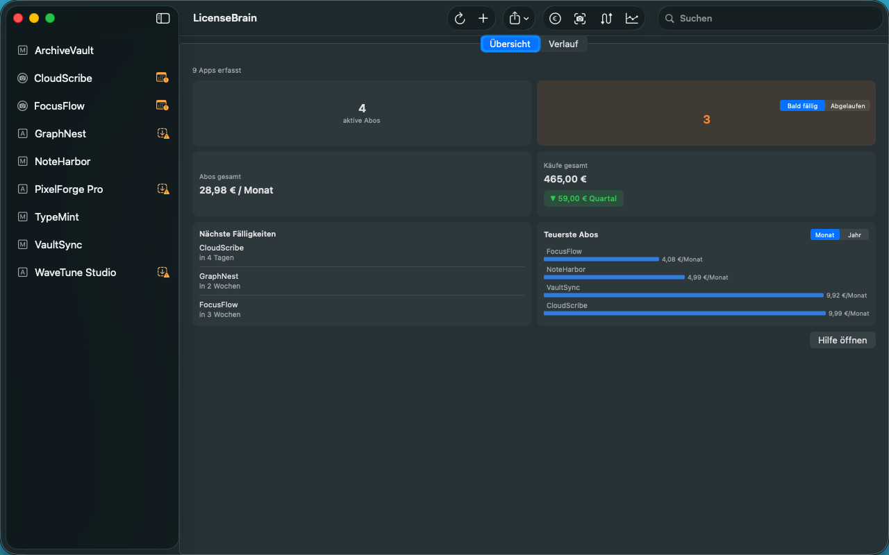Click the download warning icon next to PixelForge Pro
This screenshot has width=889, height=555.
click(163, 189)
